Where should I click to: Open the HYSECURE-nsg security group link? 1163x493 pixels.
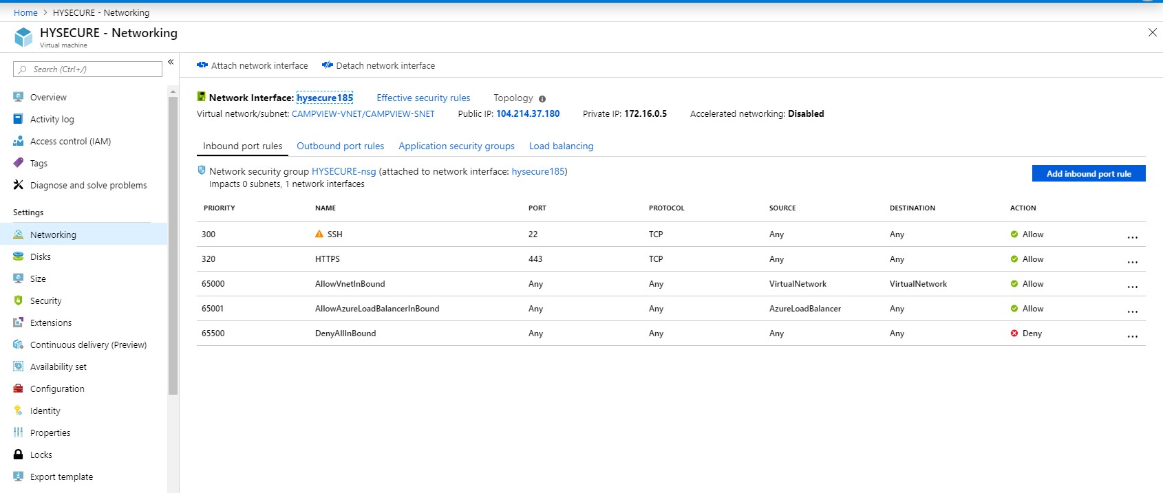point(344,171)
